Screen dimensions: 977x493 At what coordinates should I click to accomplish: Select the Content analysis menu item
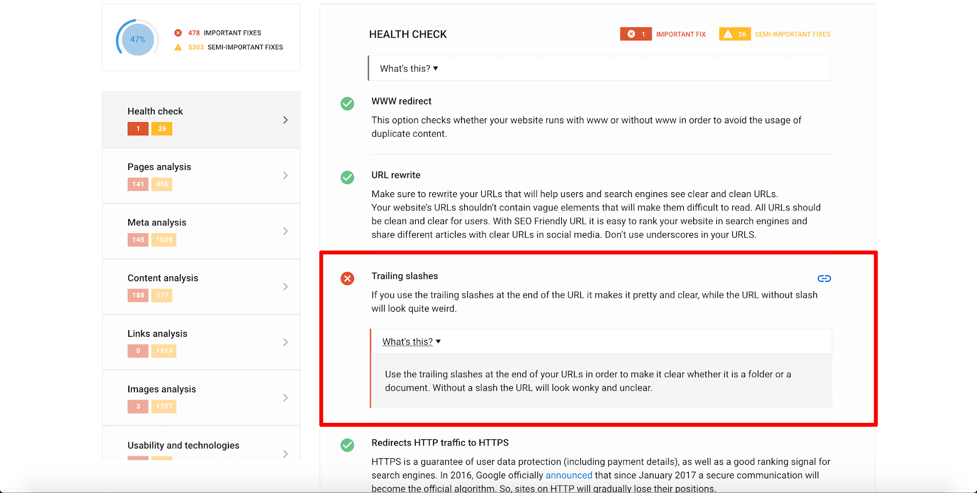[201, 287]
